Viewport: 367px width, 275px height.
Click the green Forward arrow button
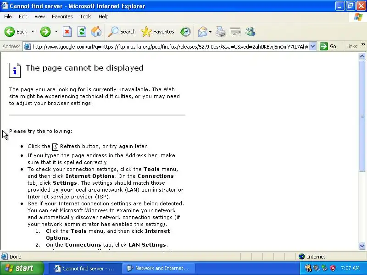(x=45, y=32)
